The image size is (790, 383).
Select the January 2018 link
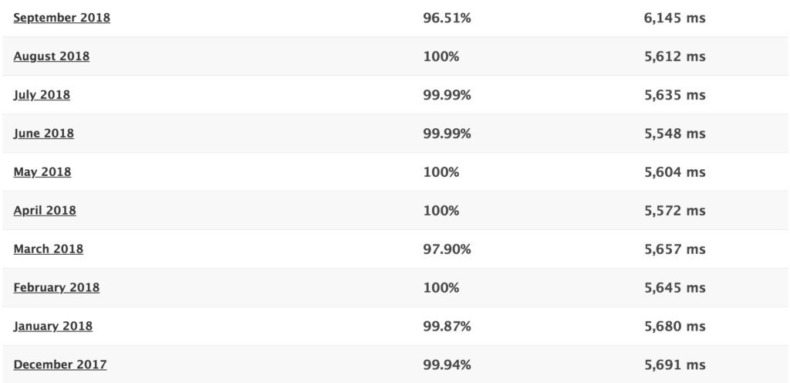[53, 326]
